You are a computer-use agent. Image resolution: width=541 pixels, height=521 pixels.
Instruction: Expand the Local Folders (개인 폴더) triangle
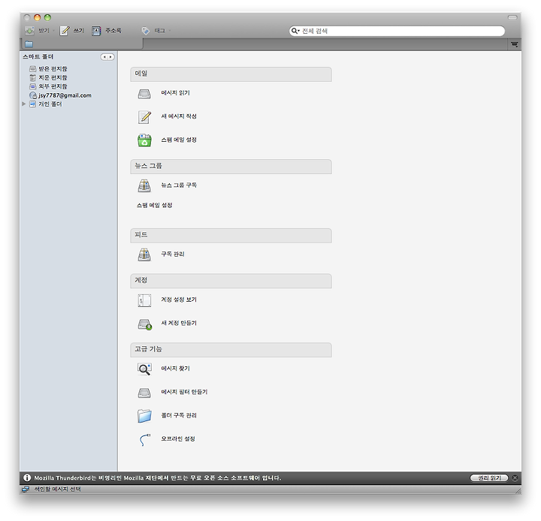[x=24, y=104]
